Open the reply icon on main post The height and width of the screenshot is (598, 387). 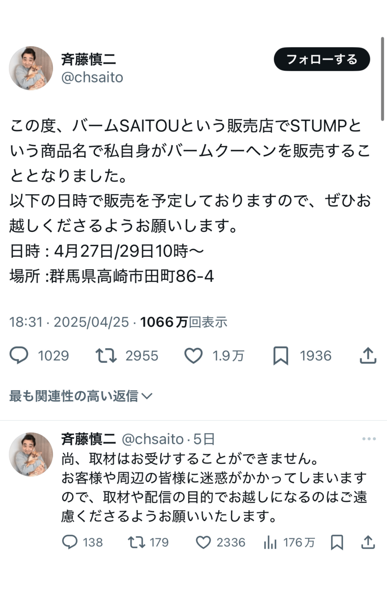pyautogui.click(x=19, y=355)
